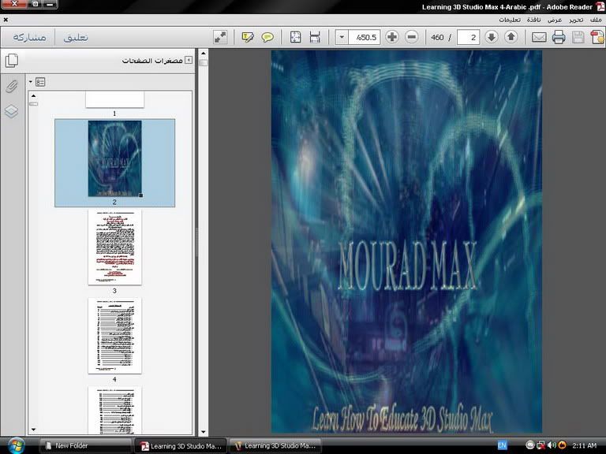Viewport: 606px width, 454px height.
Task: Print the document with printer icon
Action: [559, 37]
